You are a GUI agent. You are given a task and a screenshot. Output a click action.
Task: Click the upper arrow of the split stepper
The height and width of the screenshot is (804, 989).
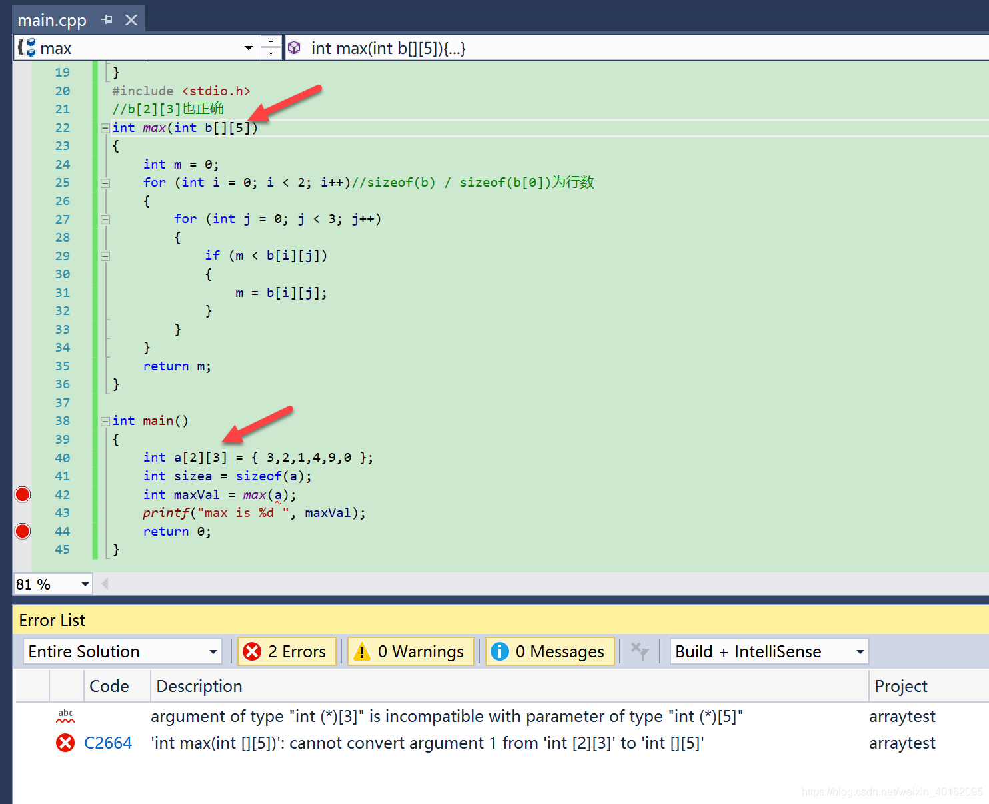point(271,41)
